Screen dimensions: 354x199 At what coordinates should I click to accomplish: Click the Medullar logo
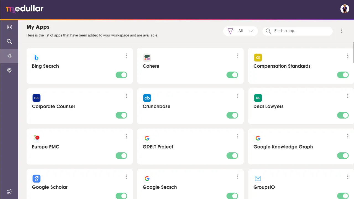coord(25,9)
